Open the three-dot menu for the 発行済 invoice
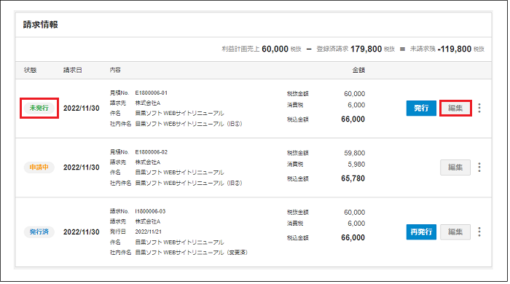Image resolution: width=510 pixels, height=284 pixels. (479, 232)
